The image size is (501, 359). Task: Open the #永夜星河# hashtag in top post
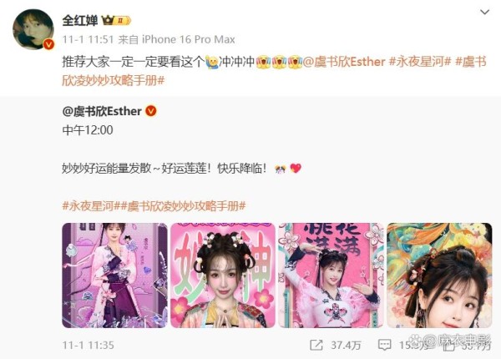point(420,62)
